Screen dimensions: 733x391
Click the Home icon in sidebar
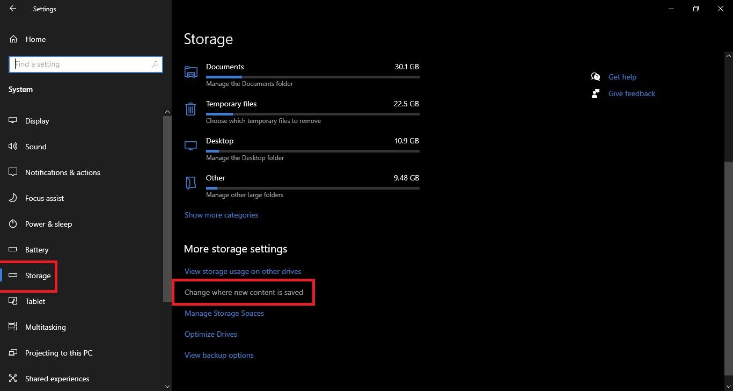pyautogui.click(x=13, y=39)
